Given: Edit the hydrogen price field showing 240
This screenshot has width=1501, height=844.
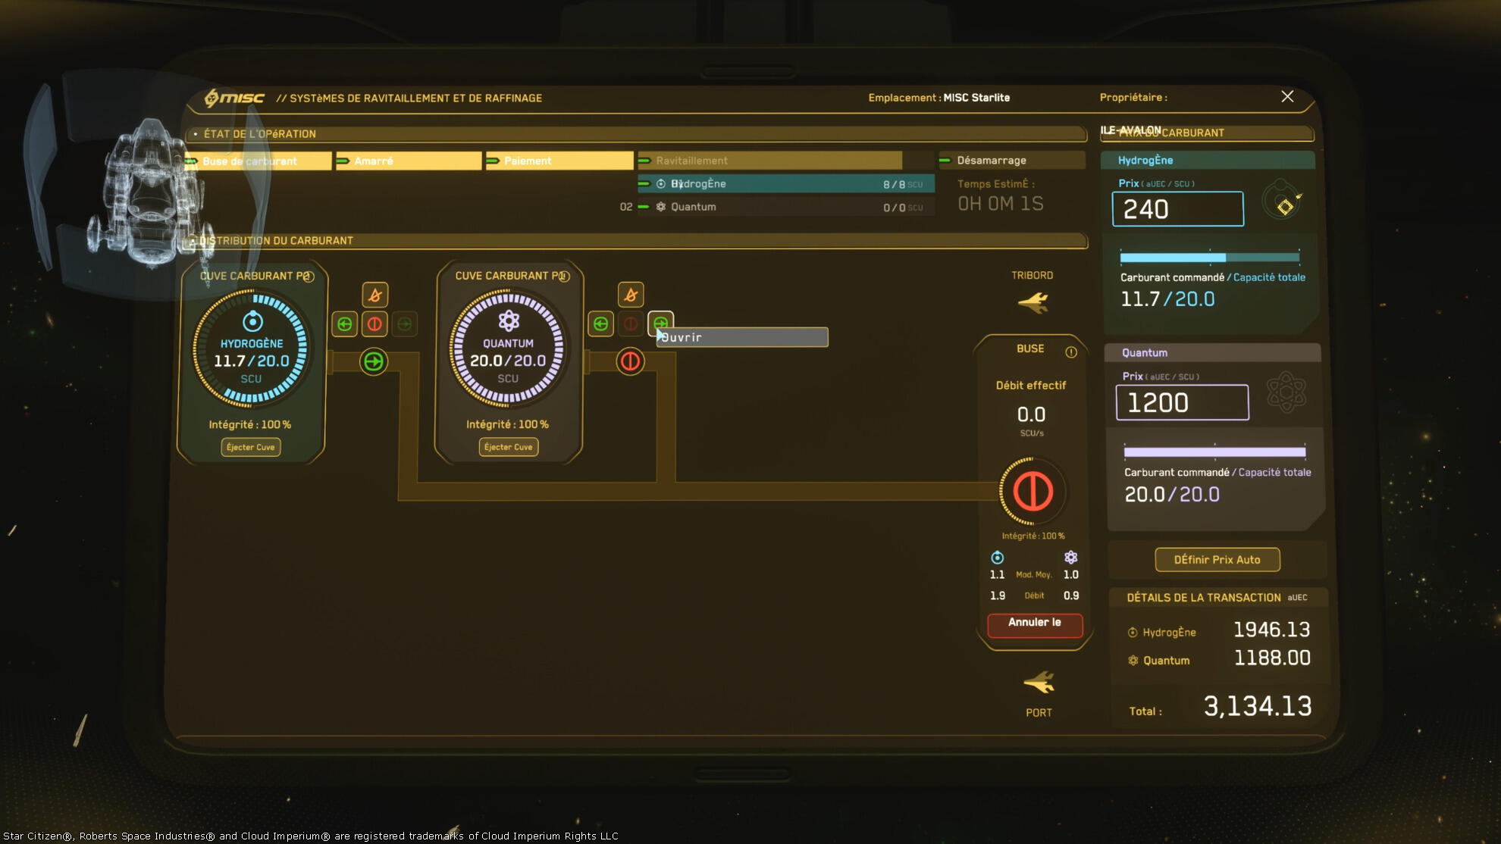Looking at the screenshot, I should 1178,209.
